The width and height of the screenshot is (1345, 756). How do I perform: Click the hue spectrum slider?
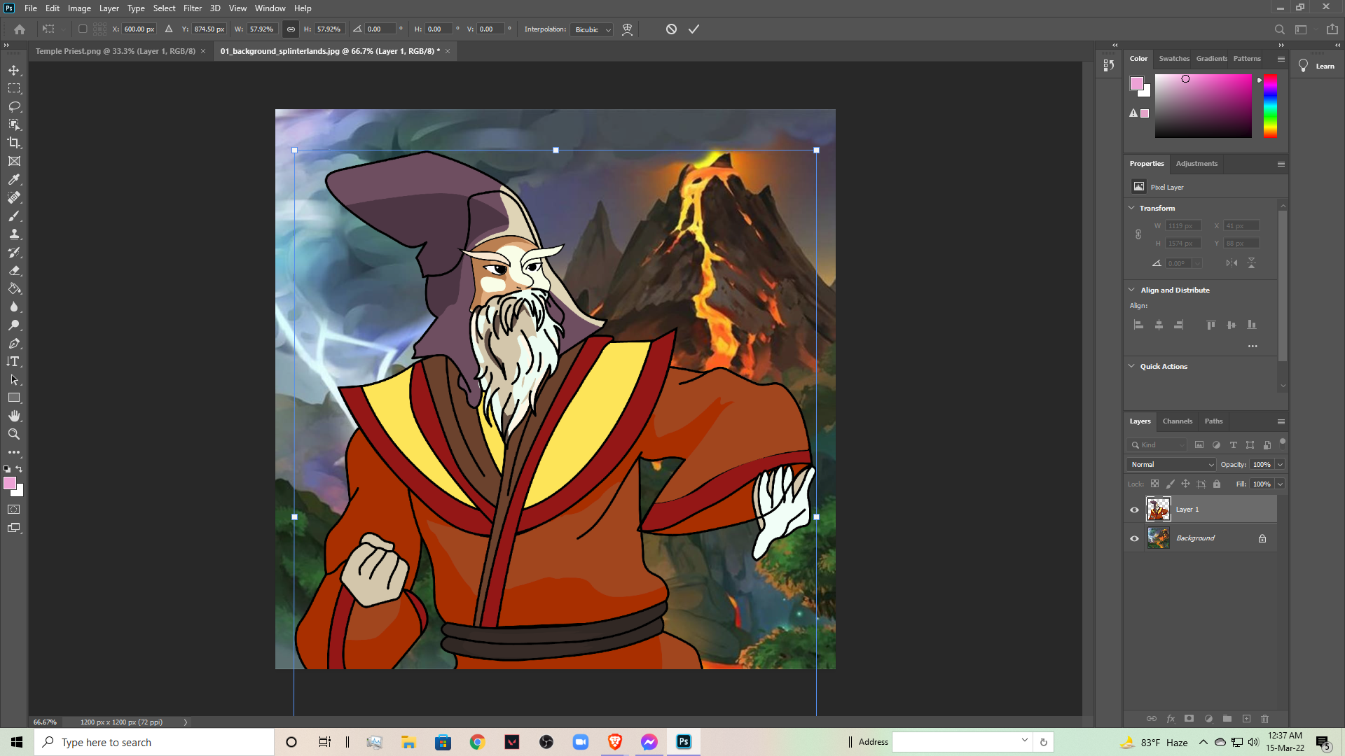click(x=1270, y=106)
